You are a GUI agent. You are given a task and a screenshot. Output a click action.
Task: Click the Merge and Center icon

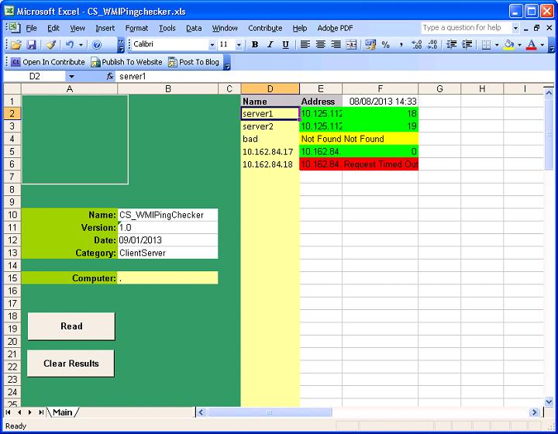click(351, 45)
